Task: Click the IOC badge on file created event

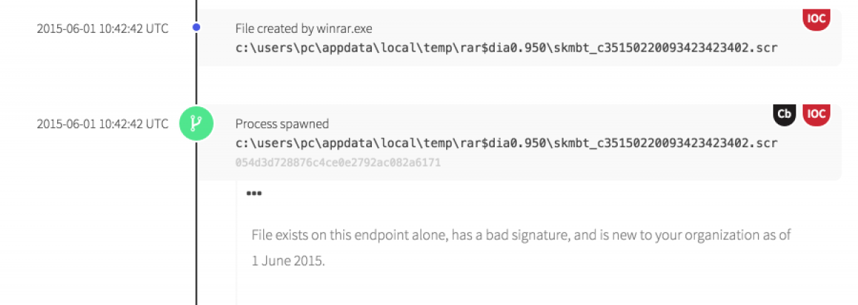Action: 816,19
